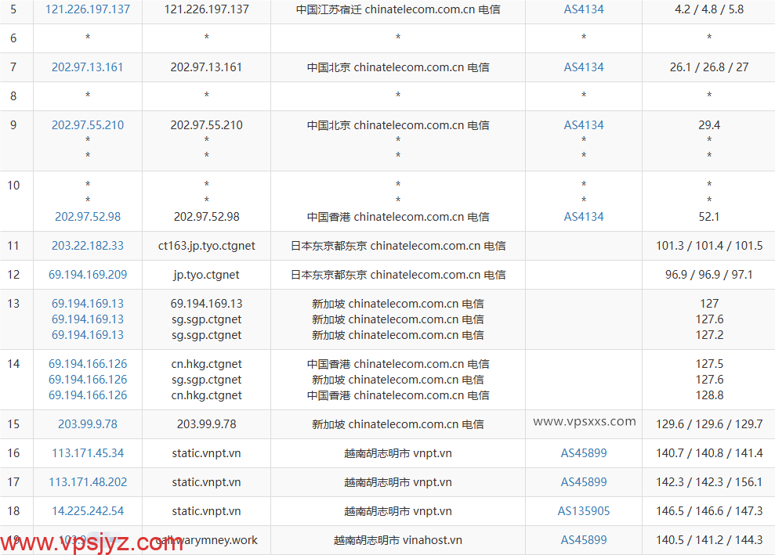Click AS45899 on the bottom vinahost row
This screenshot has width=775, height=555.
(x=583, y=540)
